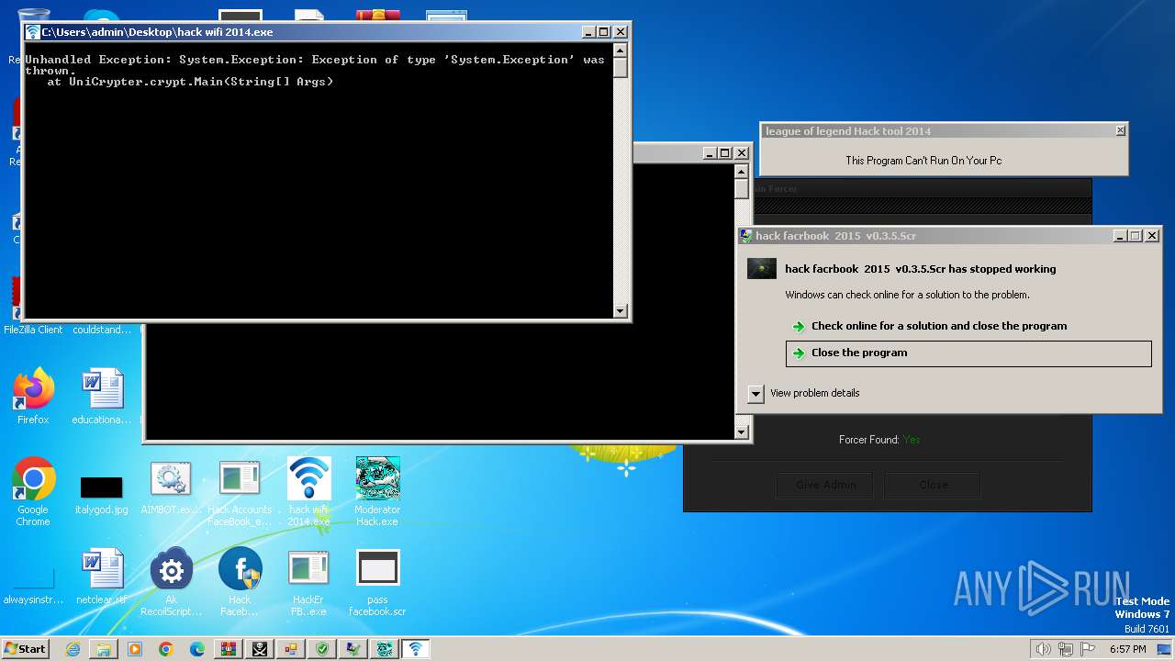Select Google Chrome desktop shortcut
The width and height of the screenshot is (1175, 661).
pyautogui.click(x=33, y=492)
